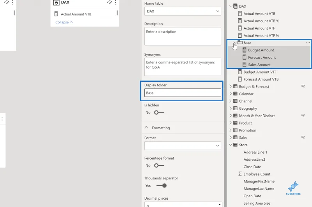
Task: Click the Subscribe DNA logo
Action: point(293,188)
